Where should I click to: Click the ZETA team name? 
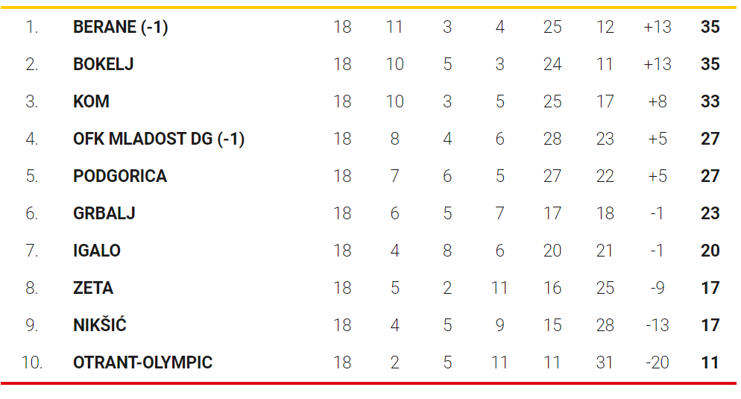(93, 288)
